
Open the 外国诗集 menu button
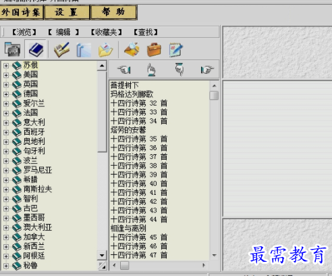[22, 12]
